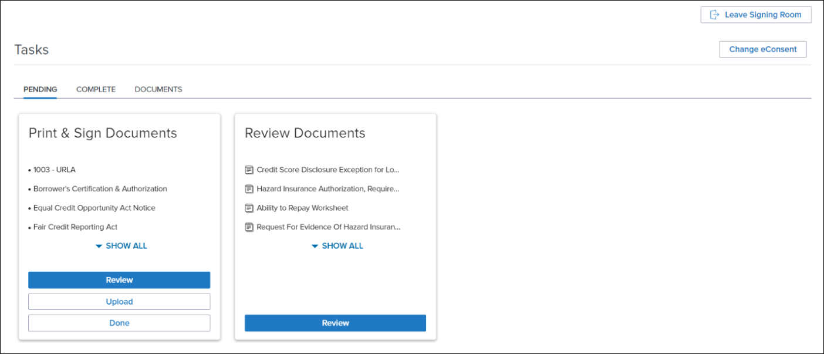
Task: Click Review under Review Documents
Action: pos(335,322)
